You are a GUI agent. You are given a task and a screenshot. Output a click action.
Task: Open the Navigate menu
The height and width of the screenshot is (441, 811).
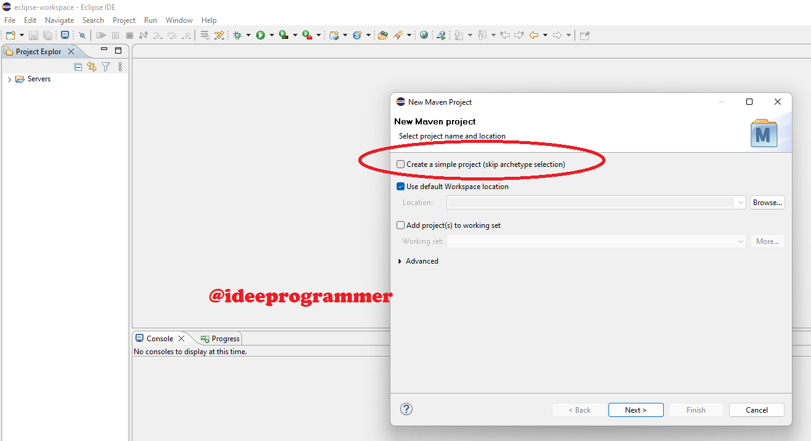pos(60,20)
